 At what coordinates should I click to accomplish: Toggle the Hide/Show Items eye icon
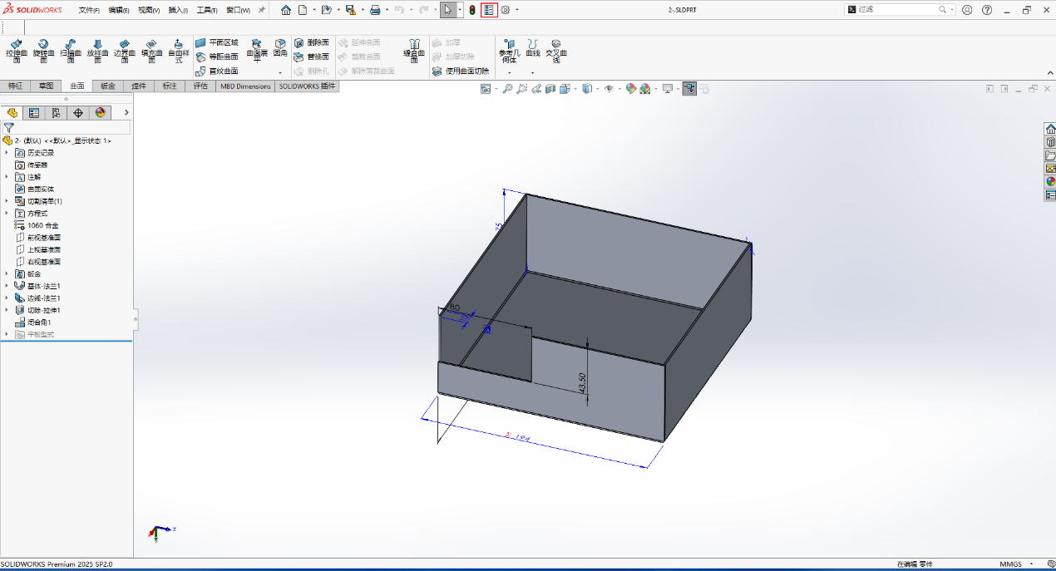click(x=609, y=89)
